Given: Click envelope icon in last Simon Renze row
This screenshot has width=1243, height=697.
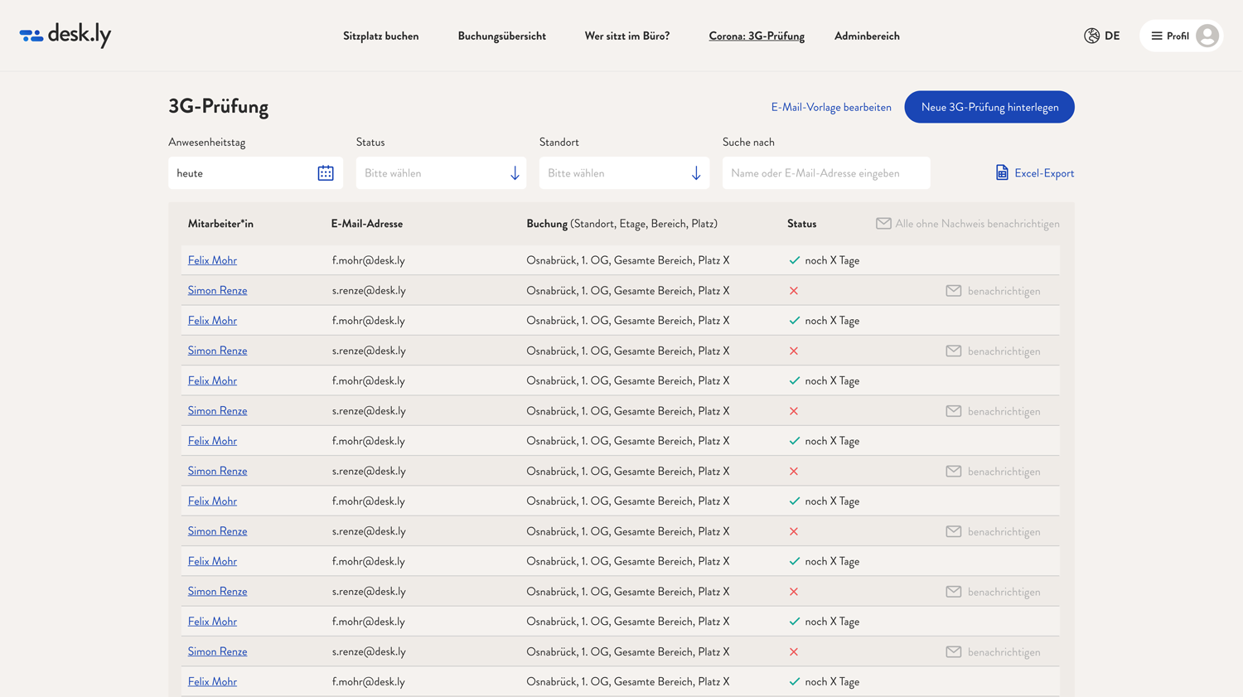Looking at the screenshot, I should pyautogui.click(x=954, y=652).
